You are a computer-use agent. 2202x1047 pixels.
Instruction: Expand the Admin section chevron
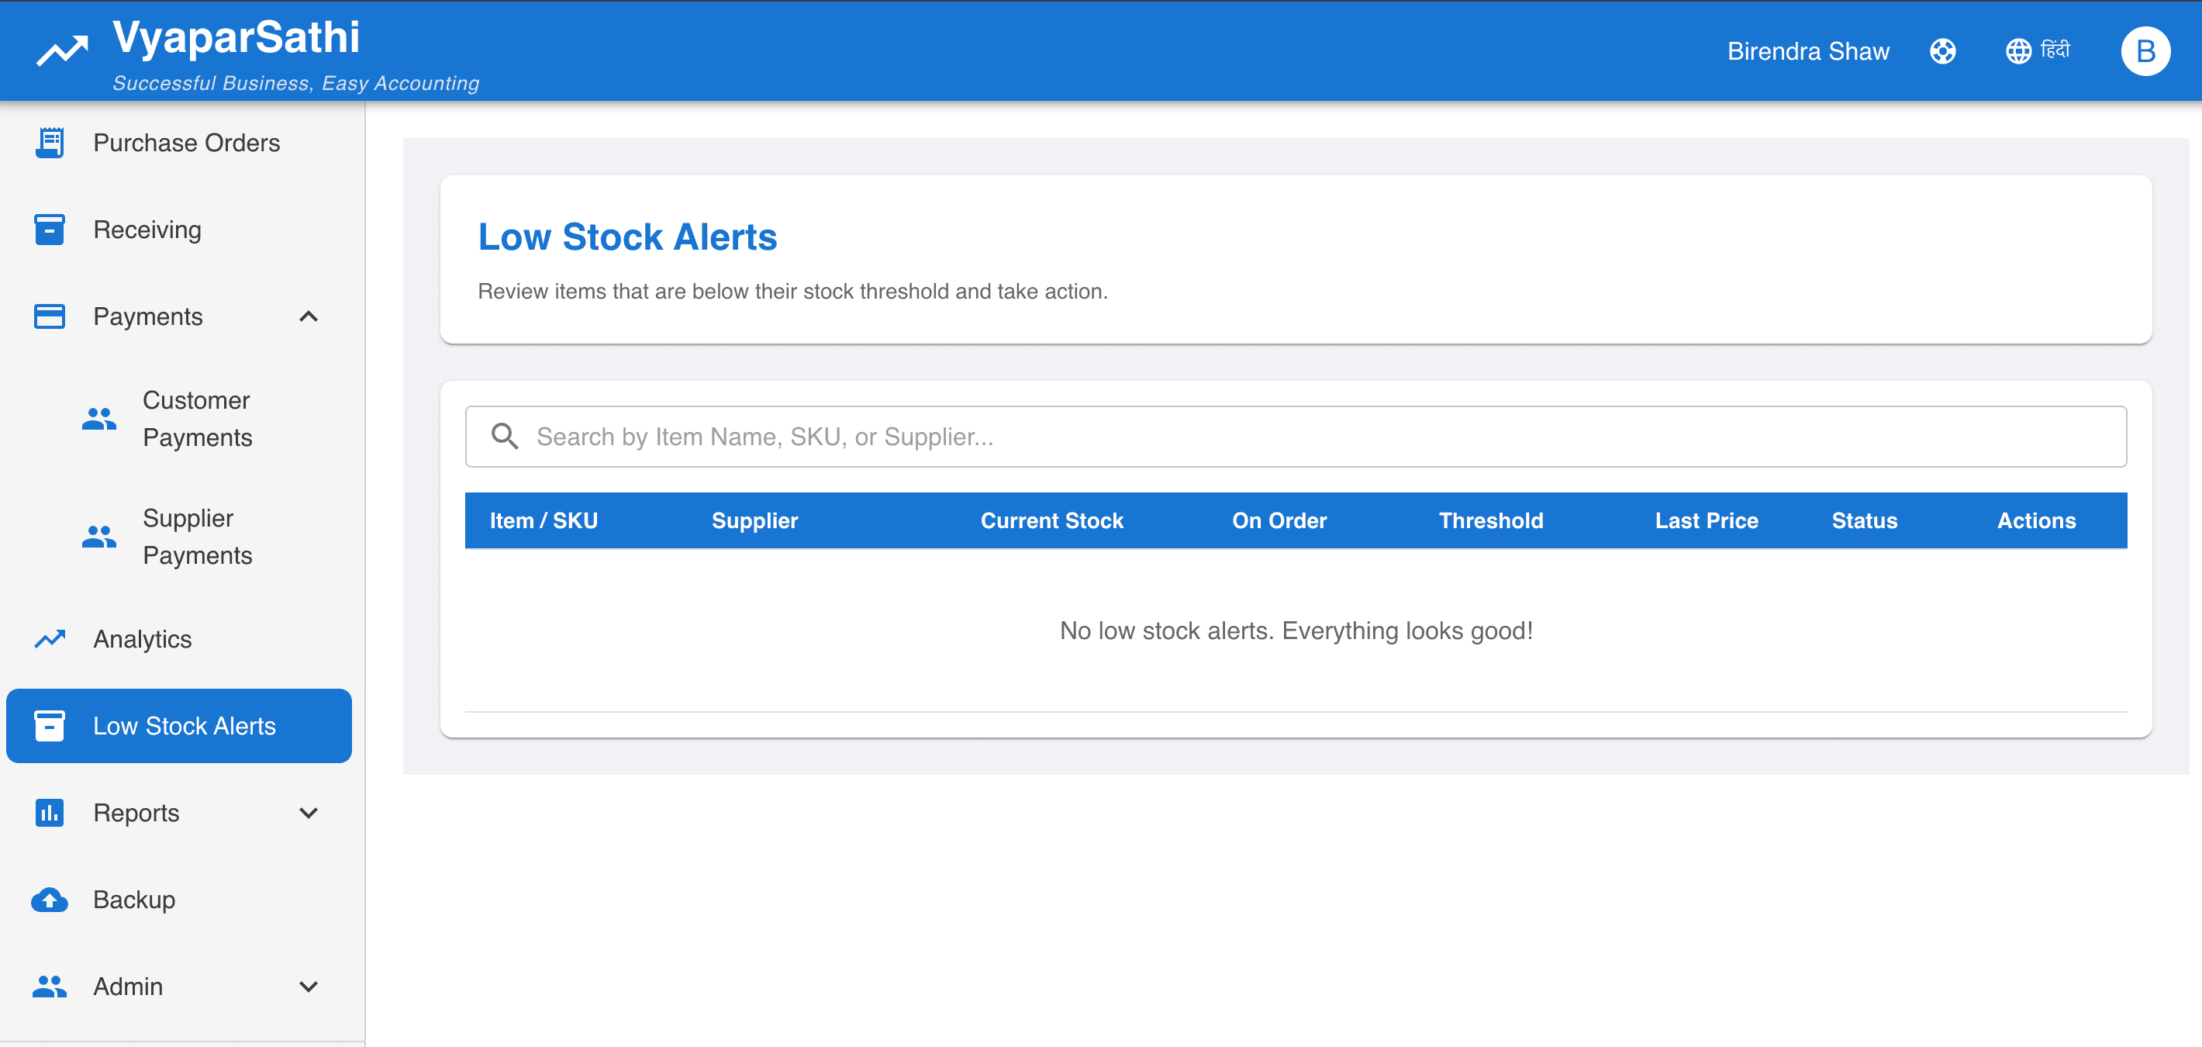[309, 987]
